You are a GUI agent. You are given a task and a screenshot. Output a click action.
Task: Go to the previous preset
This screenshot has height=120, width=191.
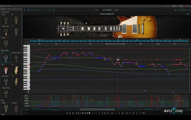pyautogui.click(x=96, y=10)
